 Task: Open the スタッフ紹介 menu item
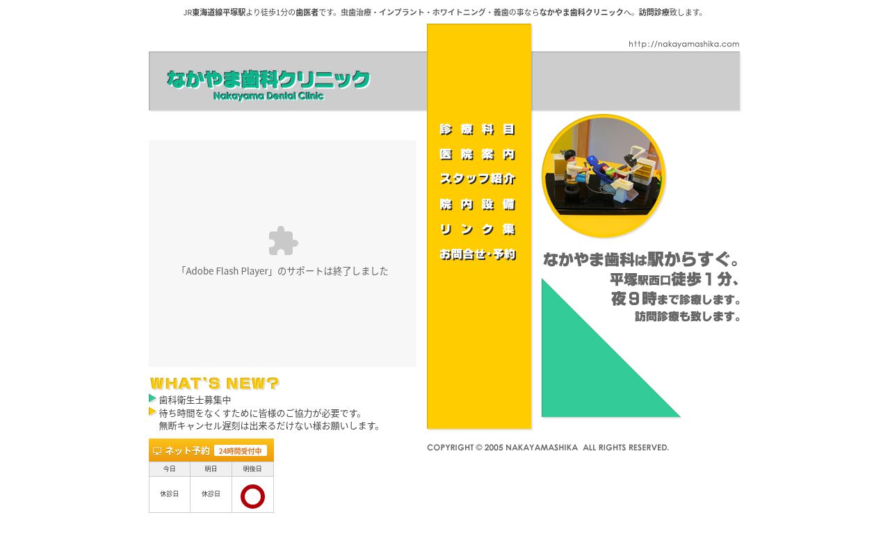(478, 179)
